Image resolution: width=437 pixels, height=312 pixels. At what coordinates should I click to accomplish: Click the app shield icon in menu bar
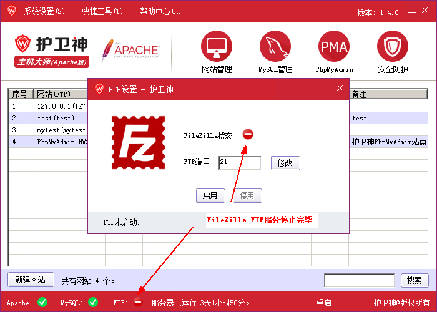[12, 11]
